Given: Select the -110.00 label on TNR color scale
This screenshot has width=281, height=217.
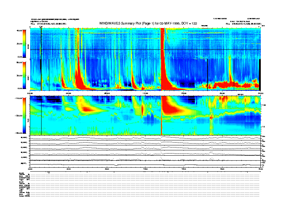Looking at the screenshot, I should coord(19,98).
